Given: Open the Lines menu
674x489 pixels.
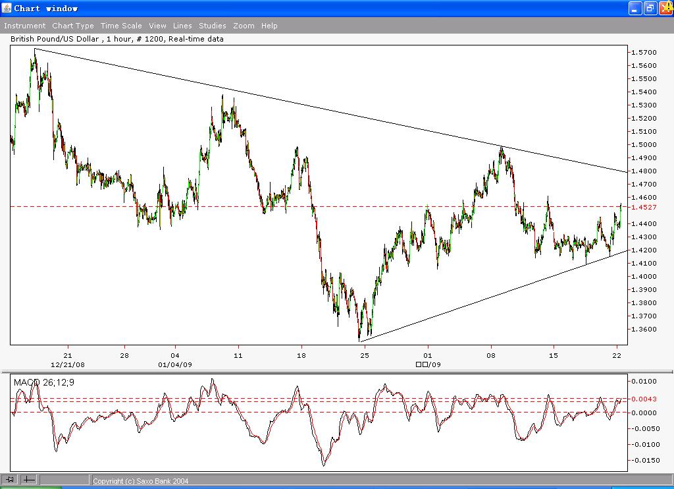Looking at the screenshot, I should pos(182,26).
